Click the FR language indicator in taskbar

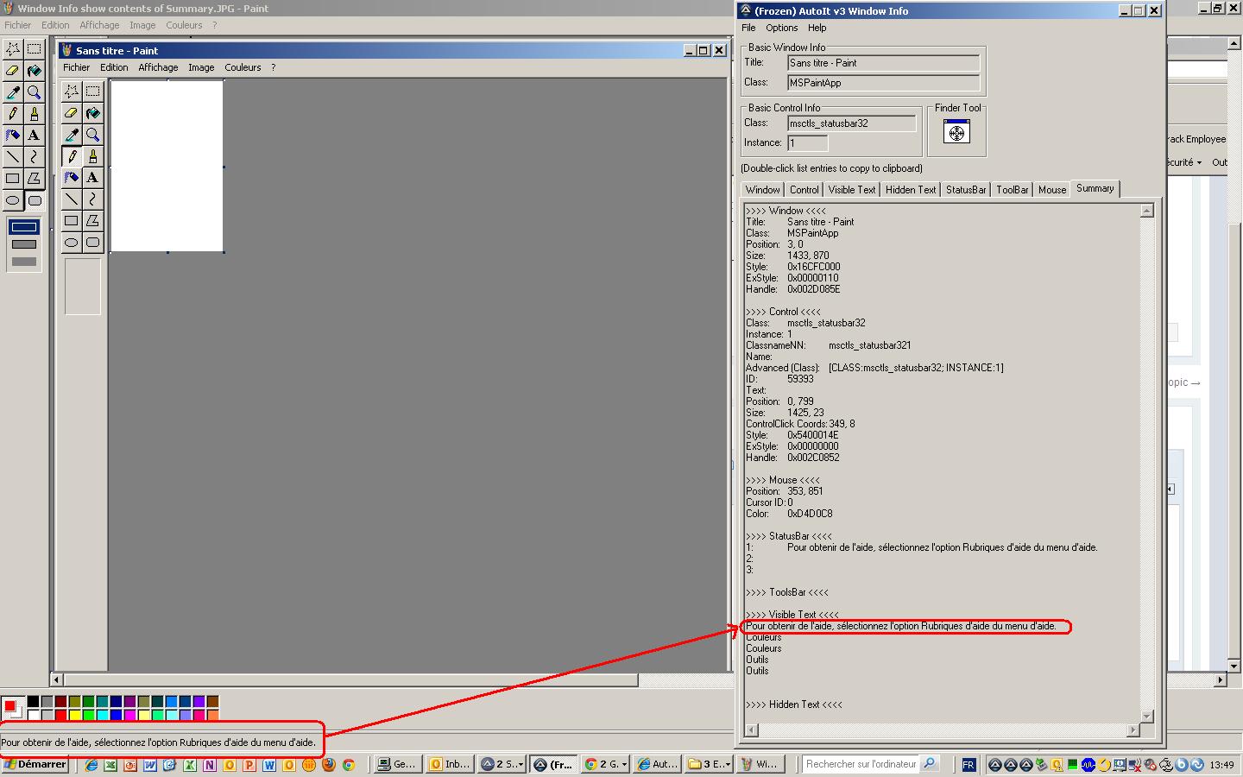[x=969, y=765]
